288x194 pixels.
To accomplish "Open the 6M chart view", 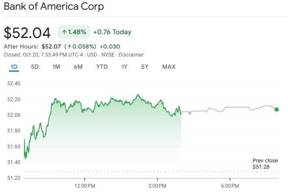I will 78,67.
